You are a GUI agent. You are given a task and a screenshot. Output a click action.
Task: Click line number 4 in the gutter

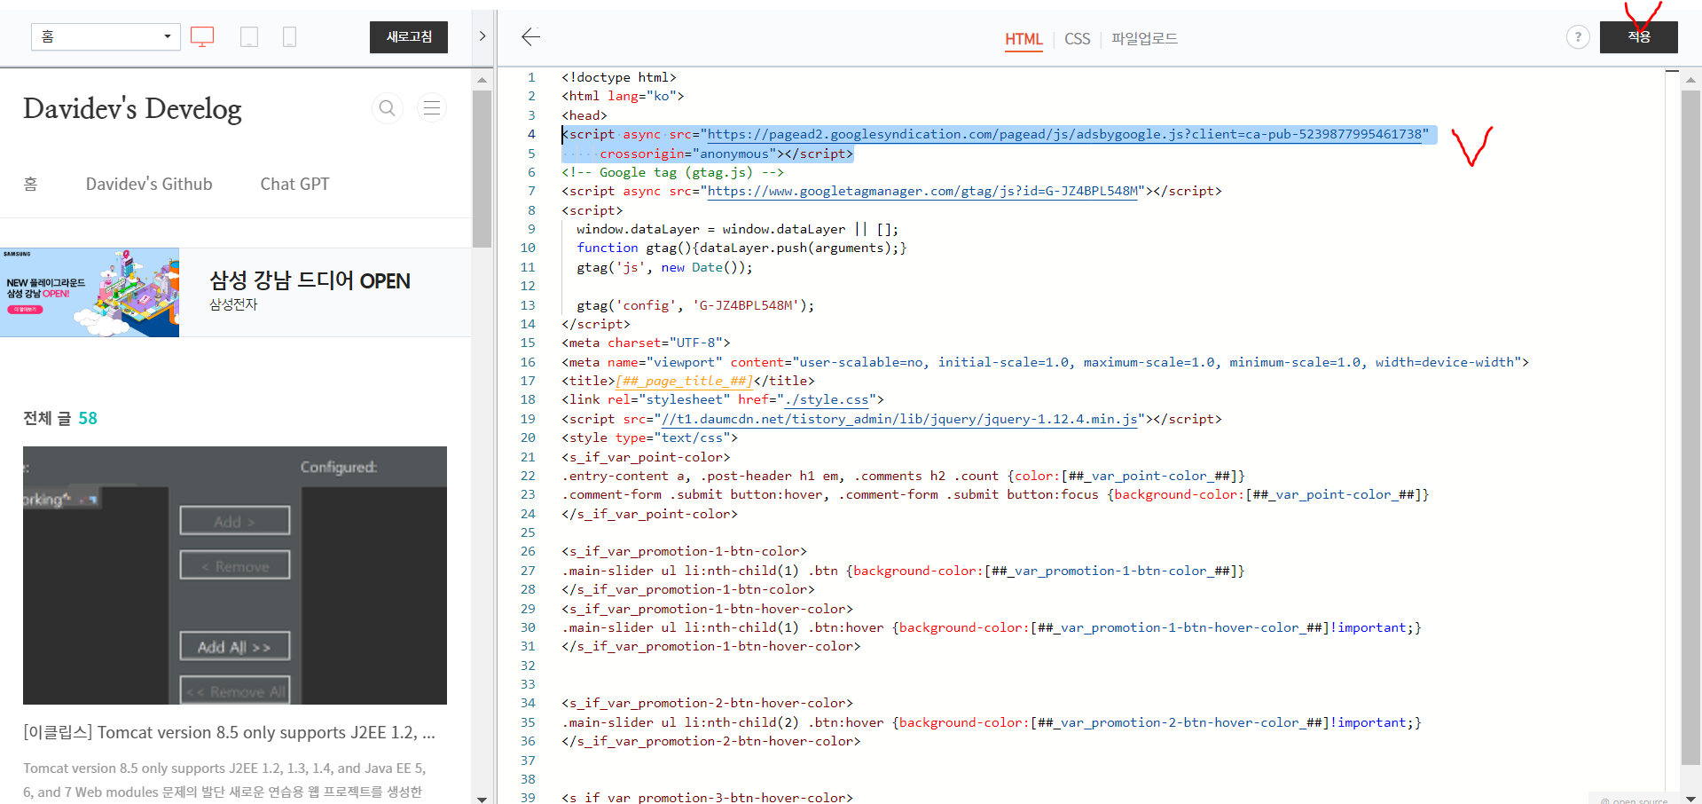pos(531,134)
